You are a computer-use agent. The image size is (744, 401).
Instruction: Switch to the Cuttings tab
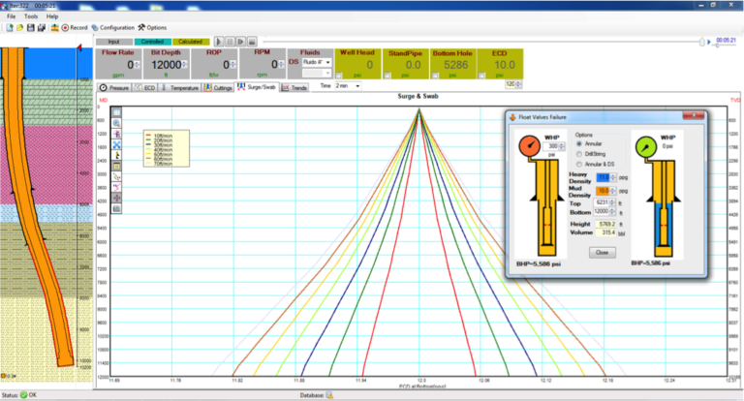218,87
